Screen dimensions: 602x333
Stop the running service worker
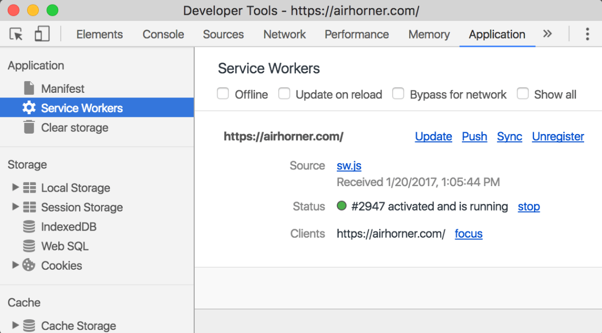click(529, 207)
